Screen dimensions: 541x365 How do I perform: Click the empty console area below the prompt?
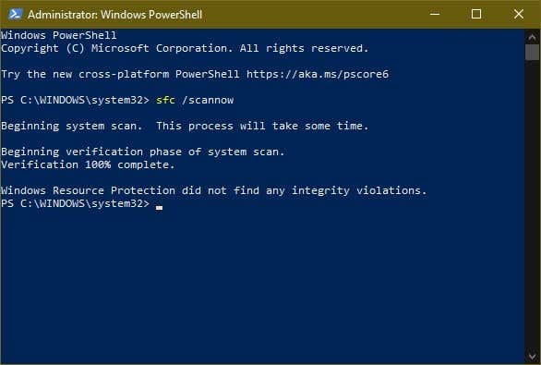coord(262,283)
